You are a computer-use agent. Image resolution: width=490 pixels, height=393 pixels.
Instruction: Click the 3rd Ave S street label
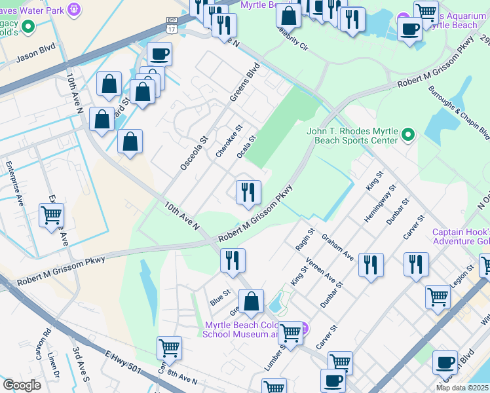point(81,364)
